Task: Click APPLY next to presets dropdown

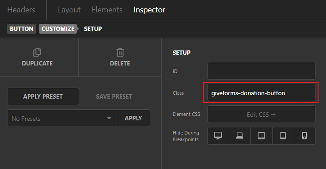Action: click(x=133, y=118)
